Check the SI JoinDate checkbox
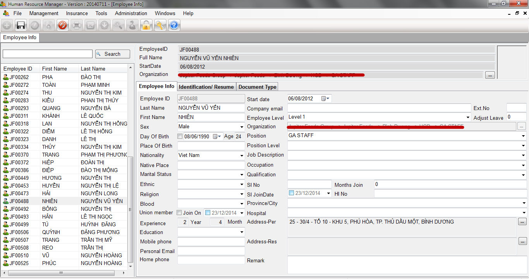 (291, 193)
